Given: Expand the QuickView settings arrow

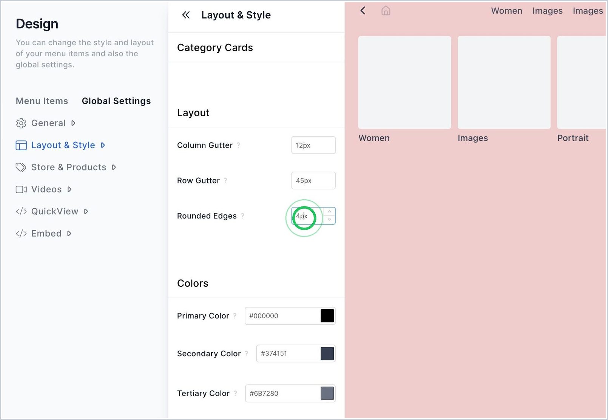Looking at the screenshot, I should [86, 211].
